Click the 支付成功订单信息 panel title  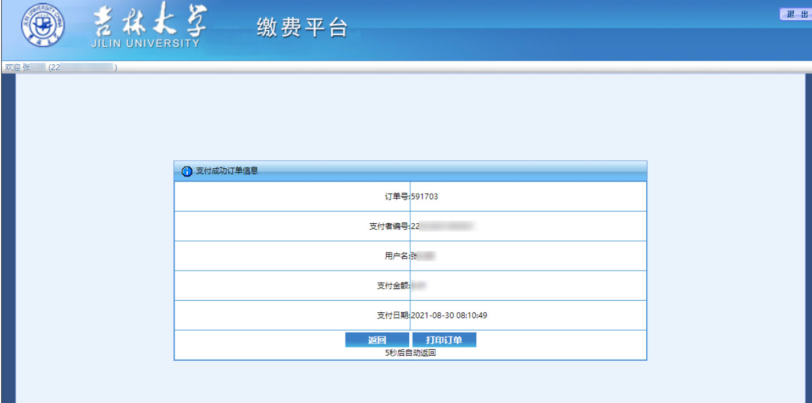point(227,171)
